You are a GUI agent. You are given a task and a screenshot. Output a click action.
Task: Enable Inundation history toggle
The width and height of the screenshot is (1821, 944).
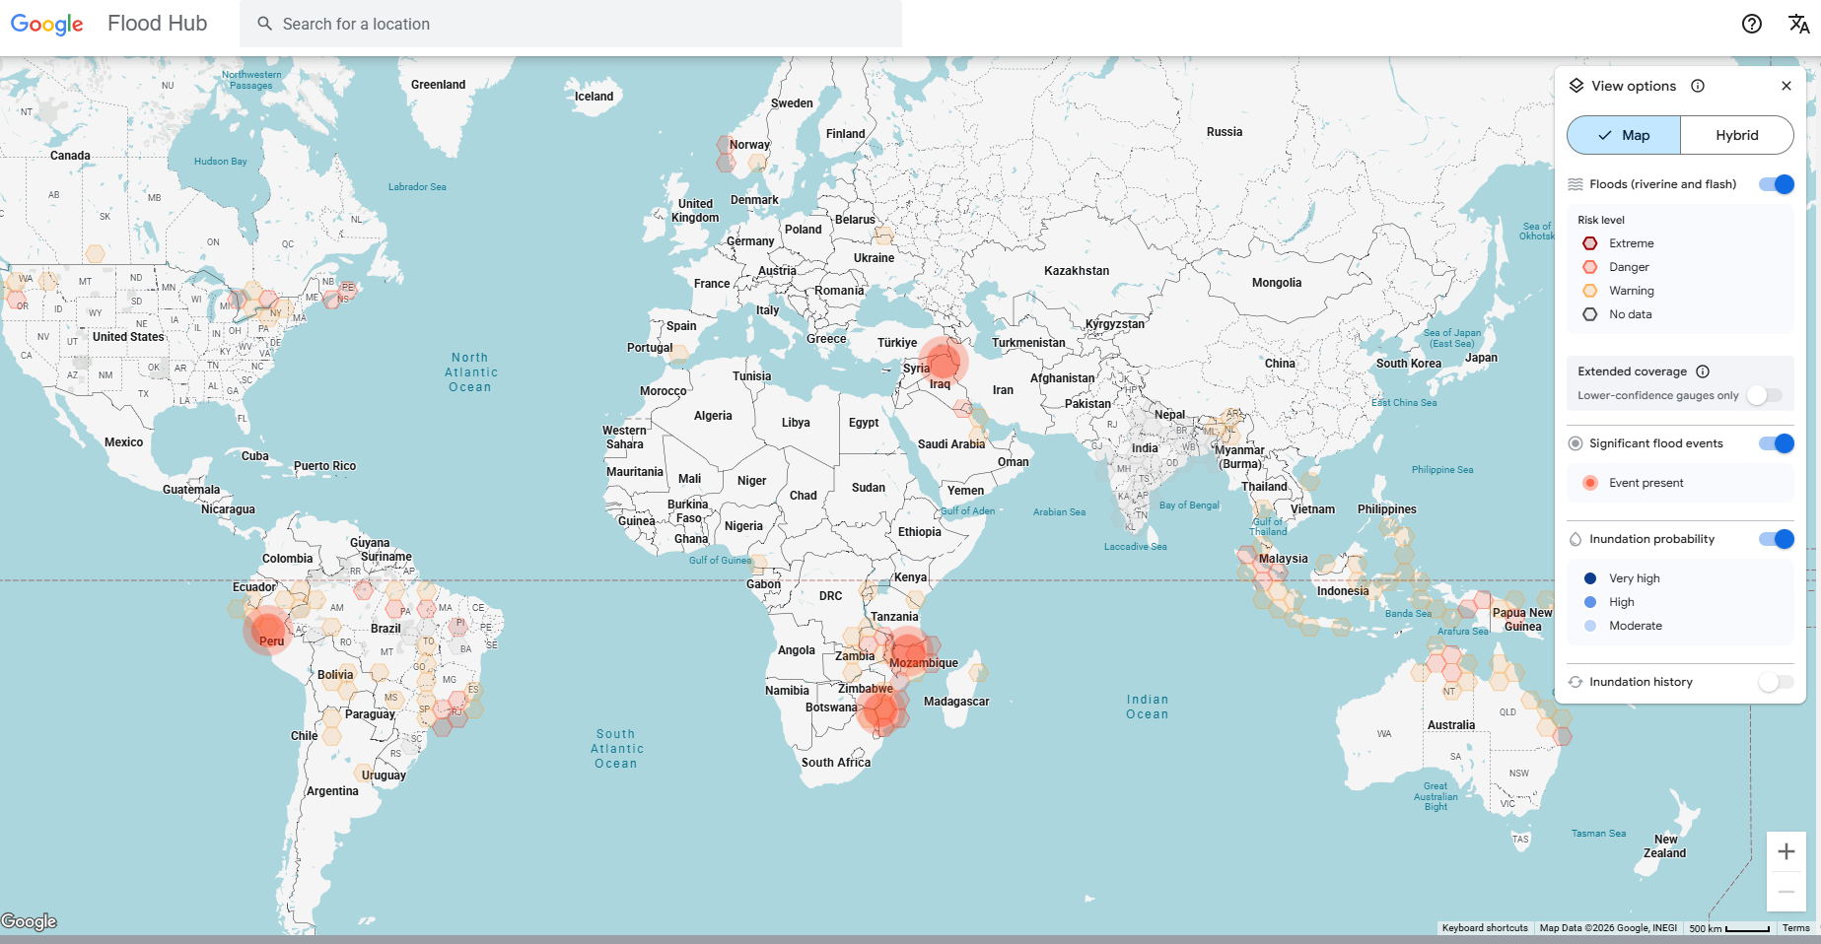pyautogui.click(x=1775, y=682)
